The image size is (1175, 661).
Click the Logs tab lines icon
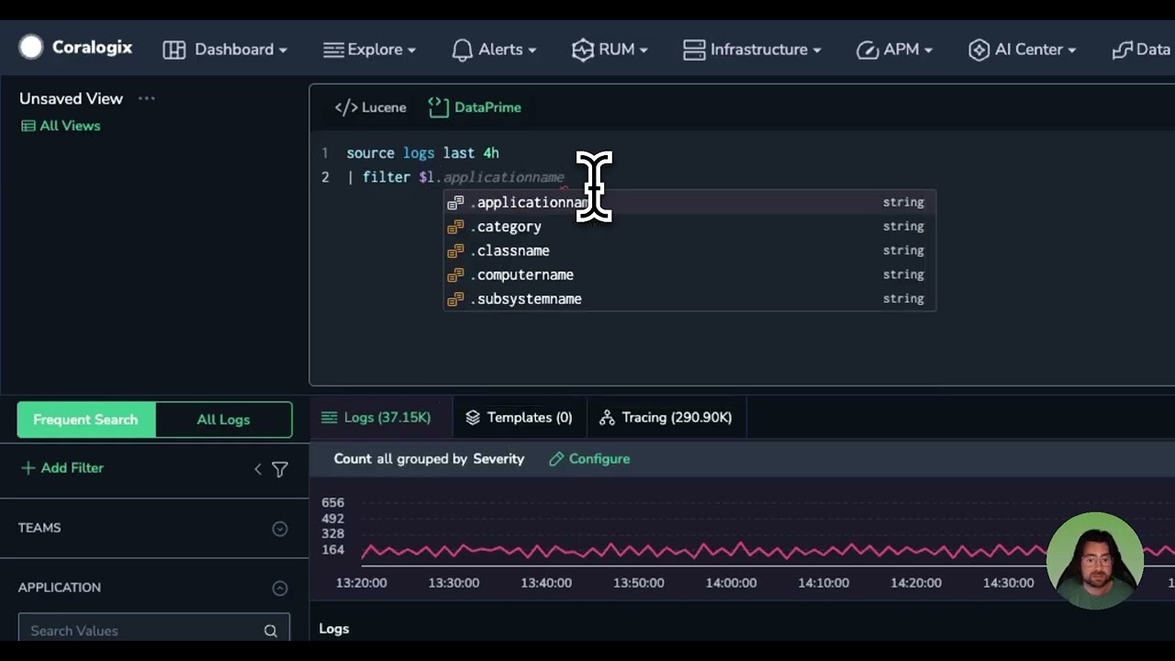329,418
